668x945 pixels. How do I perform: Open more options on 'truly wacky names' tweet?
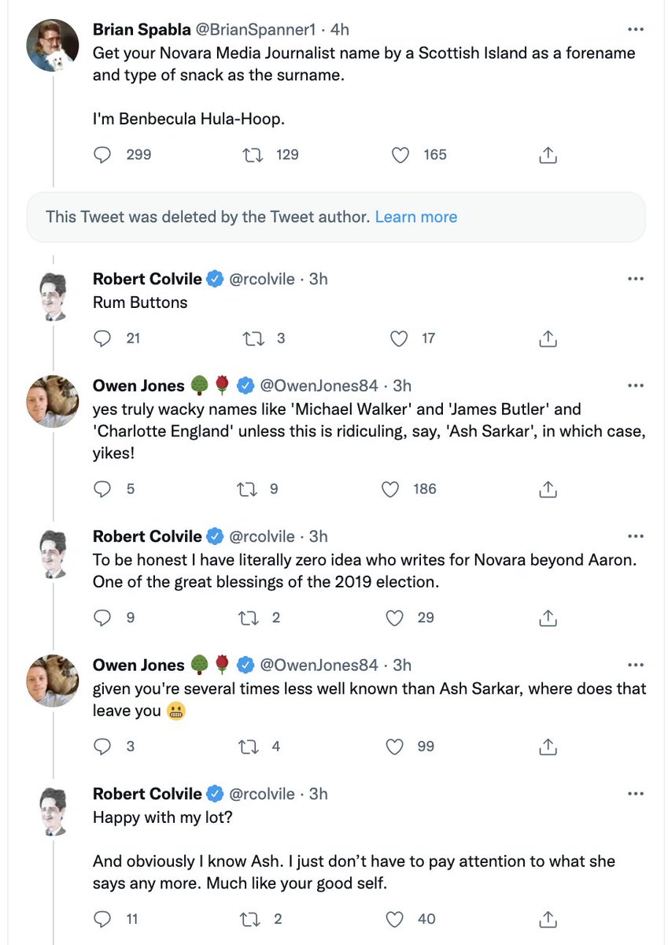tap(635, 386)
